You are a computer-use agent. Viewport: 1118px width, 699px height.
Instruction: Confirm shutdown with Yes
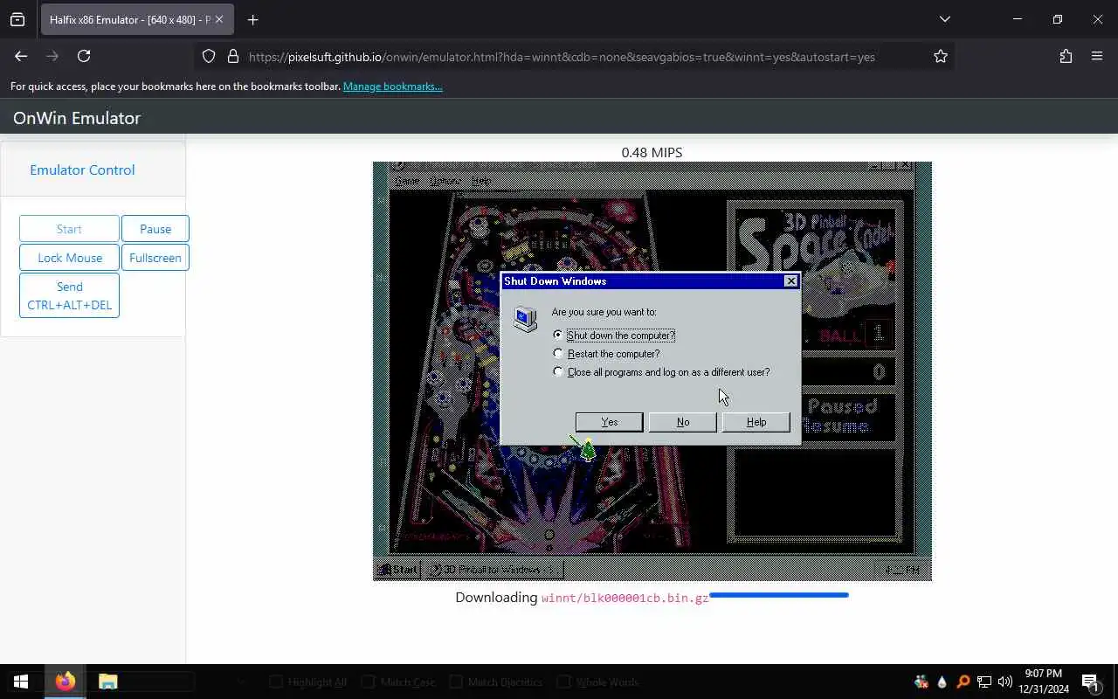click(x=610, y=422)
